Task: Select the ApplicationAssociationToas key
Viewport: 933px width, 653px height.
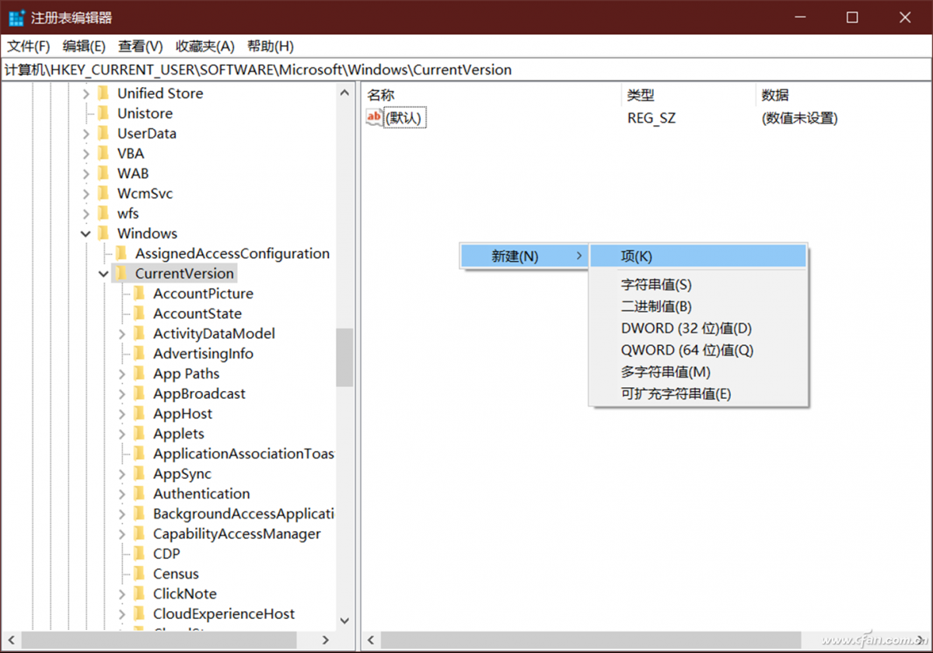Action: (x=243, y=454)
